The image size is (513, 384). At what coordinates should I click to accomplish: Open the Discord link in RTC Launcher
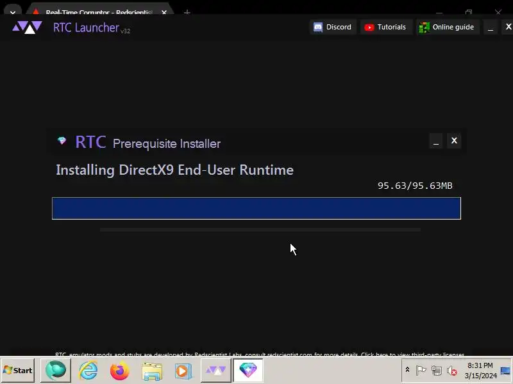(x=333, y=27)
